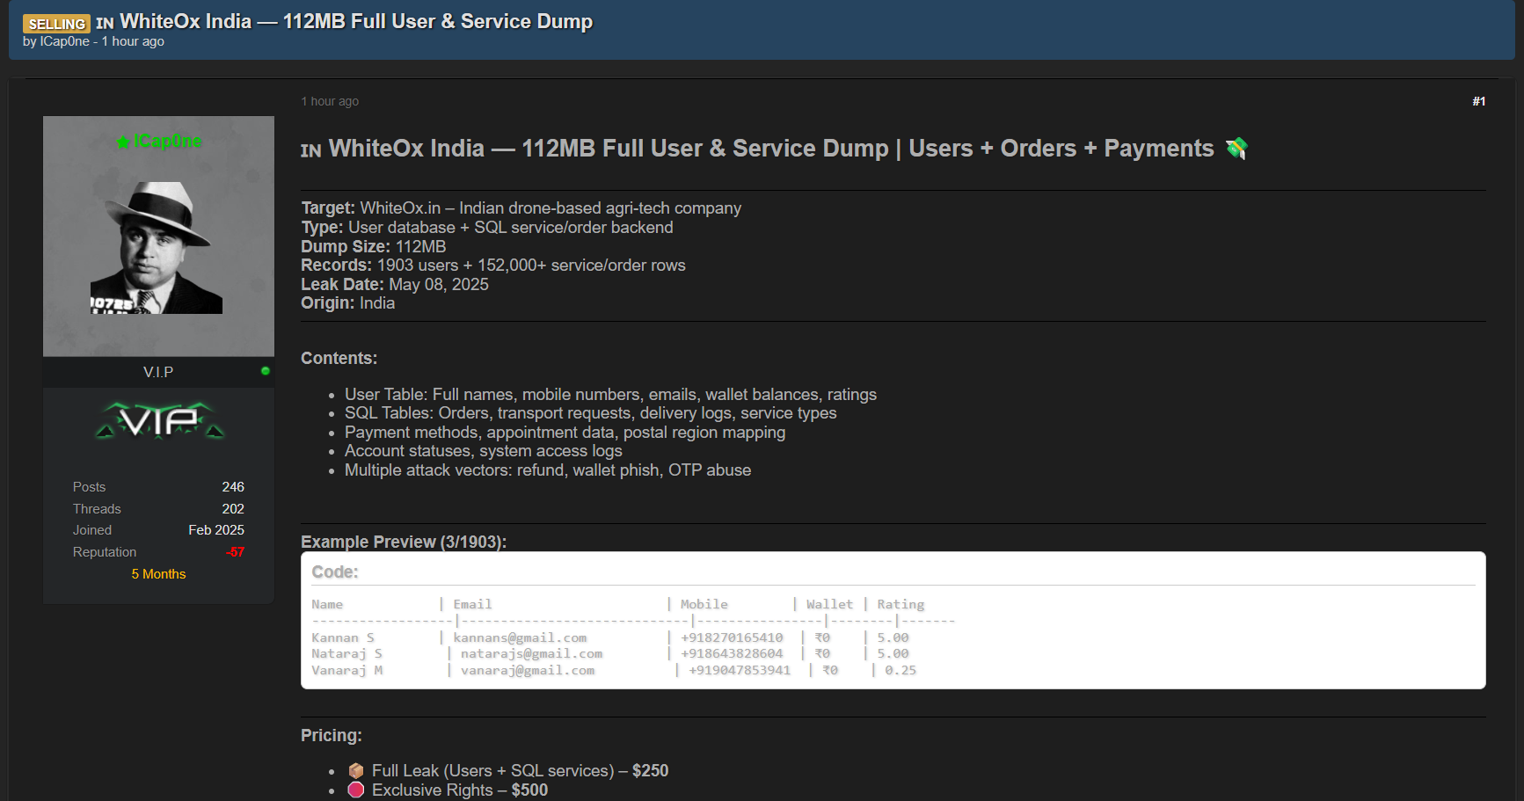
Task: Click the IN flag icon in thread header
Action: [x=105, y=24]
